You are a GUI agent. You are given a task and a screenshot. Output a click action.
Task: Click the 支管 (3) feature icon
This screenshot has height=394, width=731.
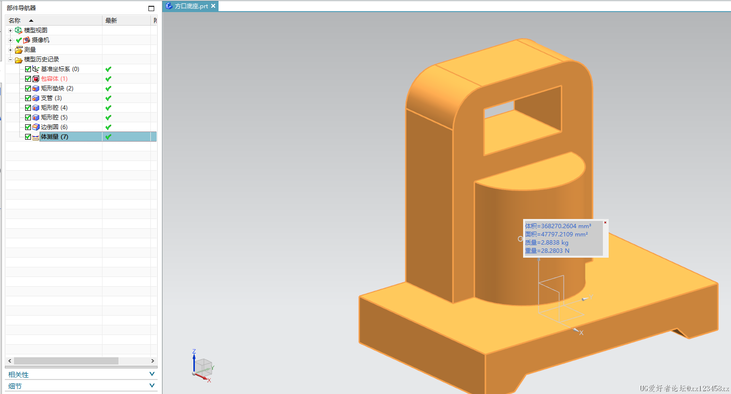click(36, 98)
